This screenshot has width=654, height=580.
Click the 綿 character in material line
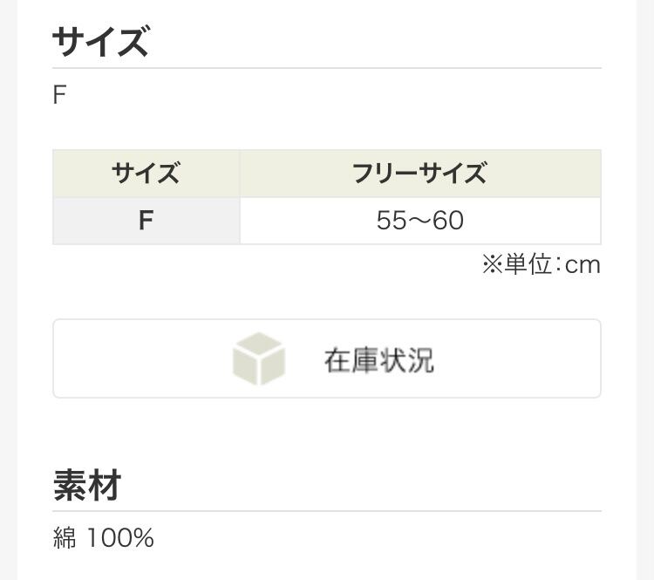point(65,538)
